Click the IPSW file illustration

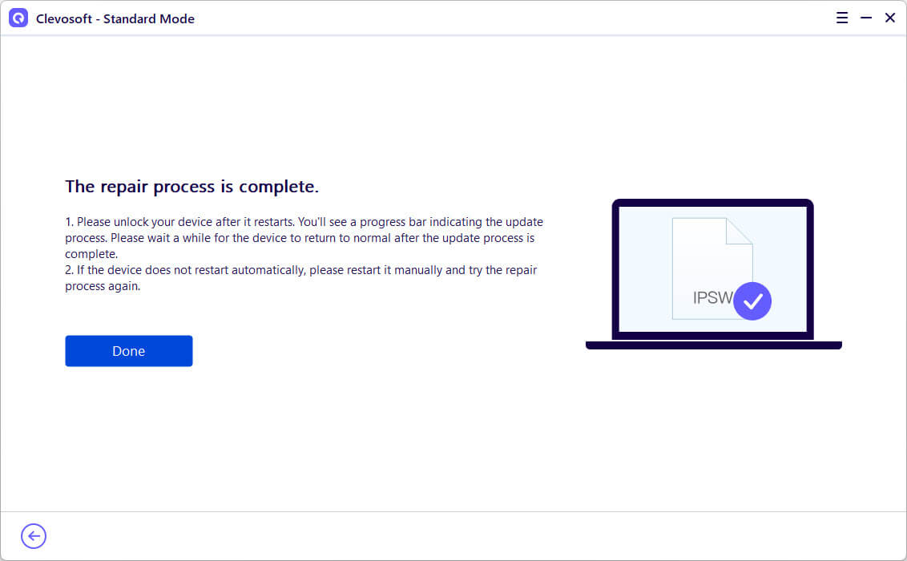[712, 268]
